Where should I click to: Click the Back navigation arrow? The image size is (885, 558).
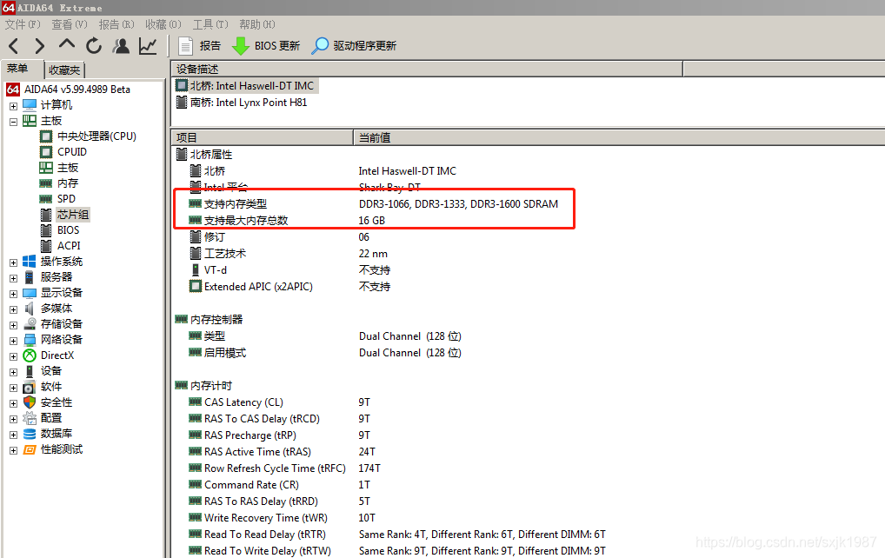[x=14, y=46]
